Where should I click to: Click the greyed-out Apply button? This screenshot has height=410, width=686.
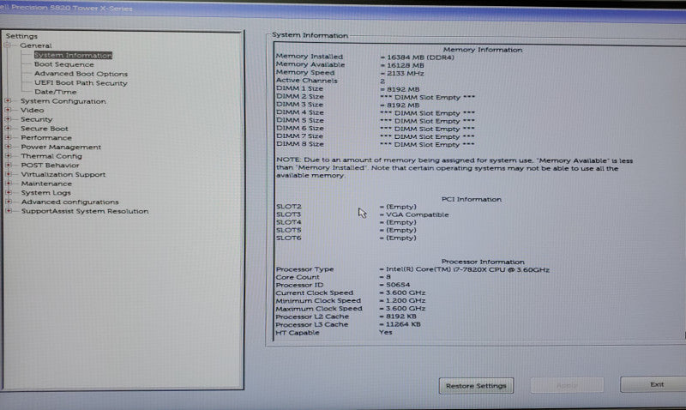pyautogui.click(x=567, y=385)
